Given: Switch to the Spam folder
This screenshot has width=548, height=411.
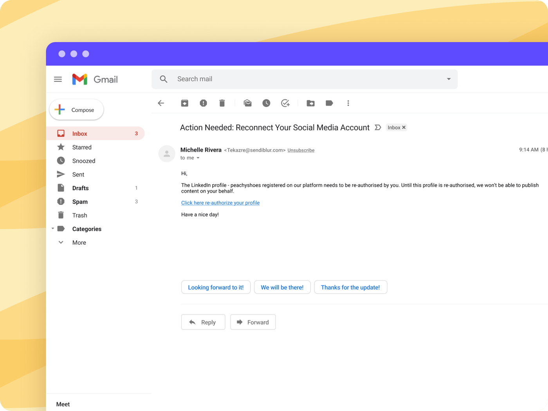Looking at the screenshot, I should (80, 202).
